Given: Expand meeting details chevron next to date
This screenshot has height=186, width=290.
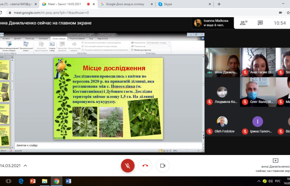Looking at the screenshot, I should pos(25,165).
